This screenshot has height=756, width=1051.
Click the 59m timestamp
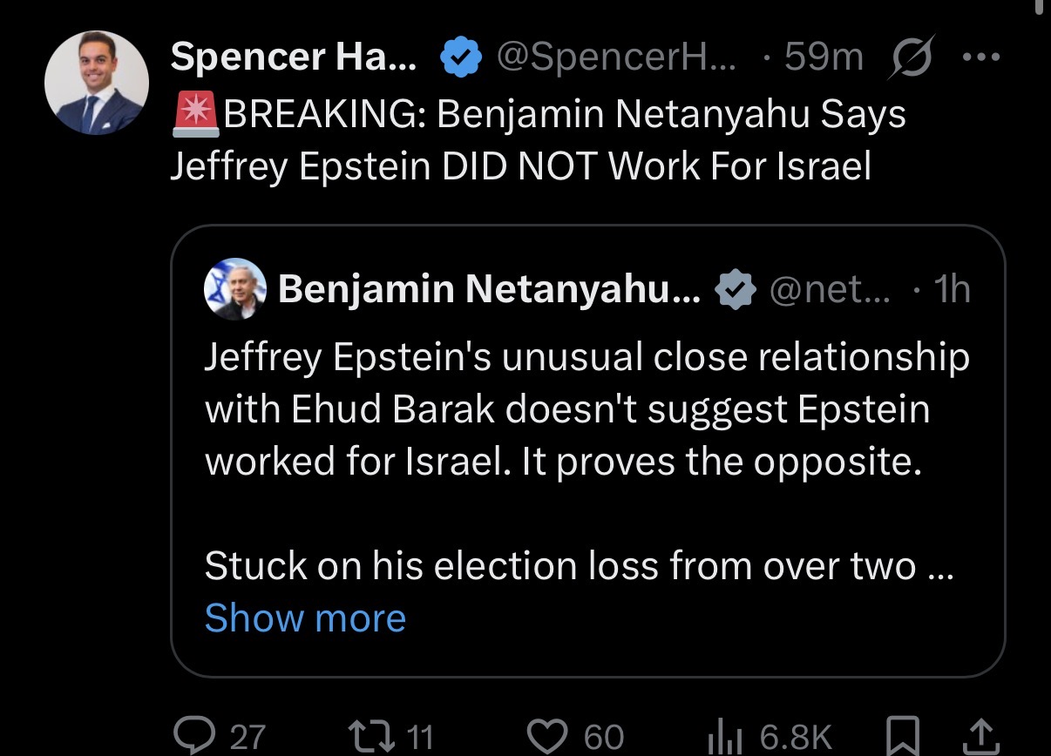(822, 58)
